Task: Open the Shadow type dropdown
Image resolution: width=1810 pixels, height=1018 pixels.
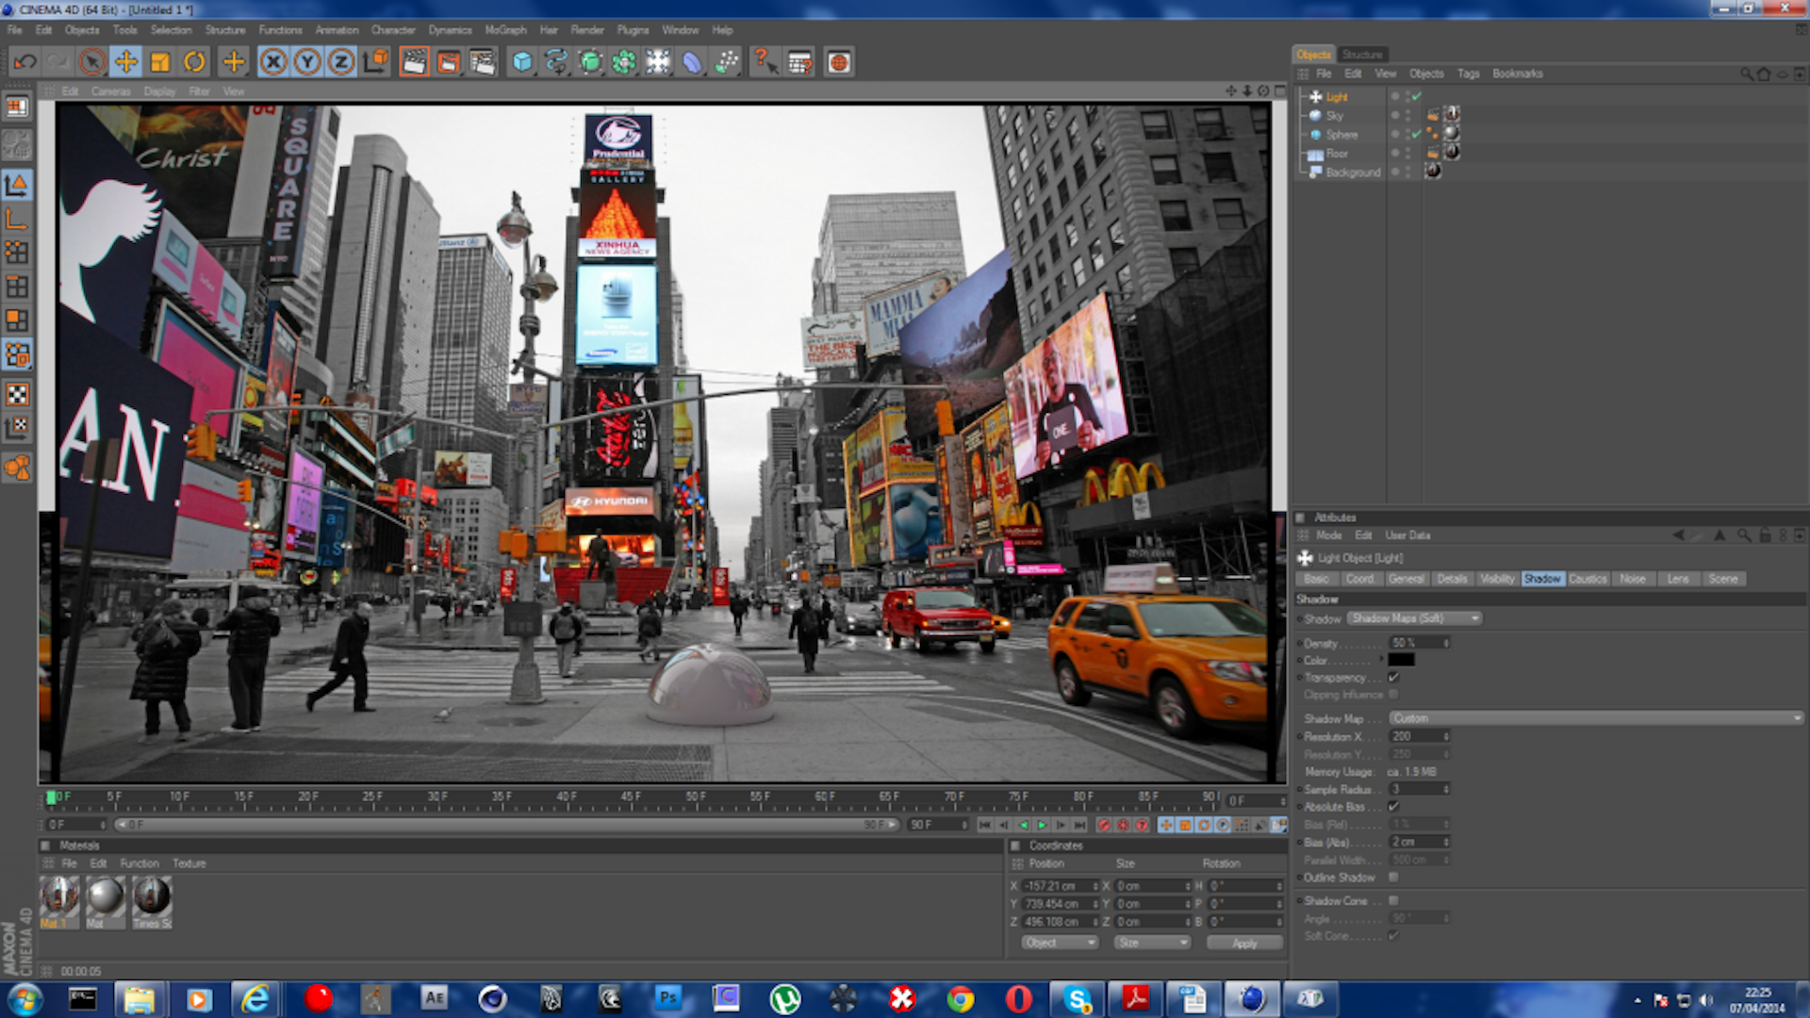Action: [x=1414, y=618]
